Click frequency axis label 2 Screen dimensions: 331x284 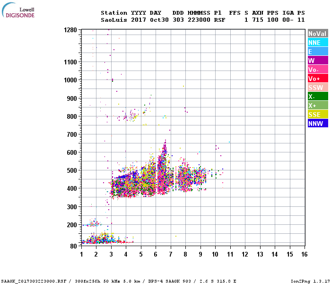tap(96, 254)
